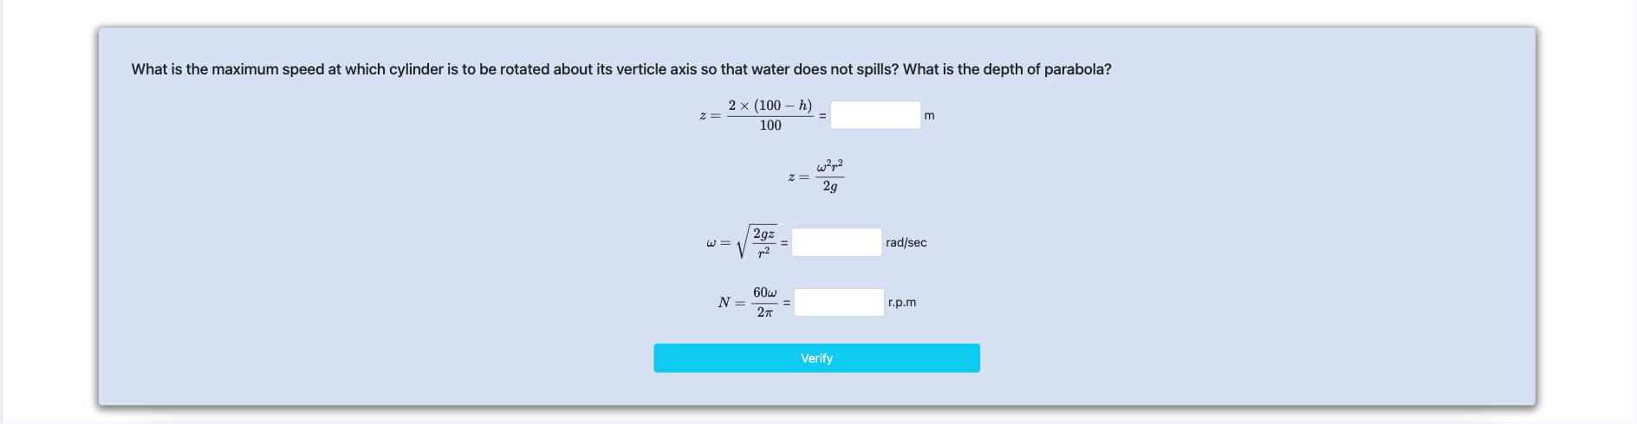Click the square root expression for ω

click(757, 242)
